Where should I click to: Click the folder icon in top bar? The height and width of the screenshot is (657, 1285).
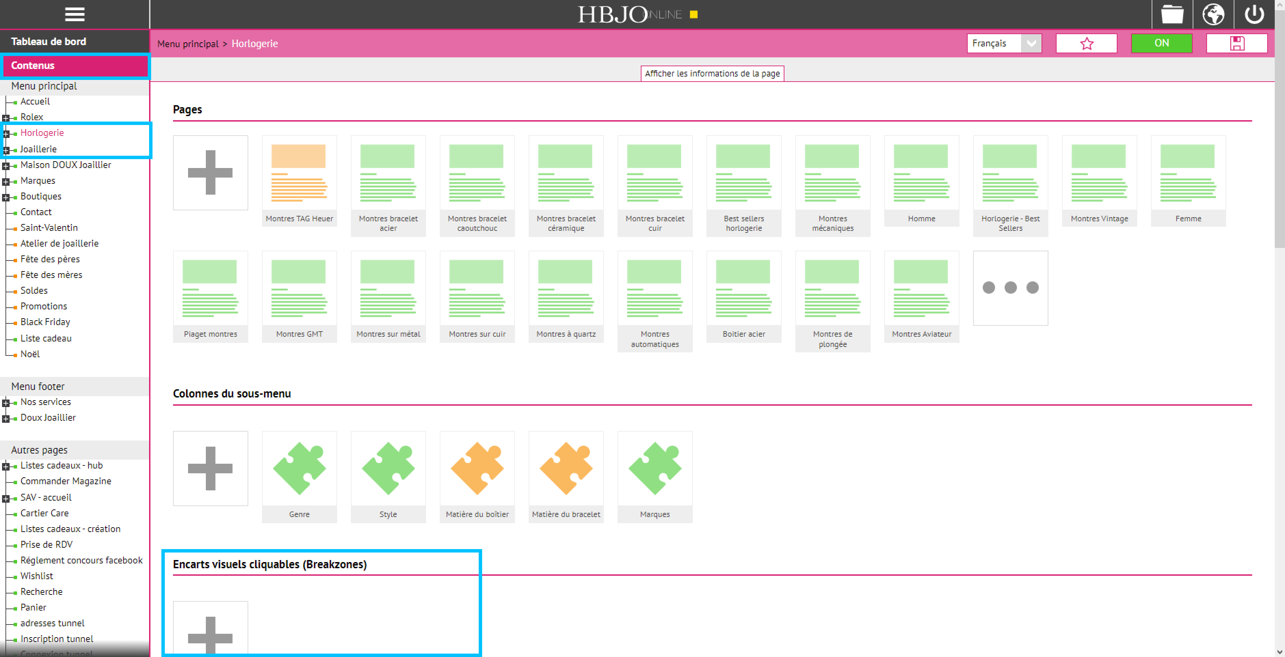tap(1172, 14)
